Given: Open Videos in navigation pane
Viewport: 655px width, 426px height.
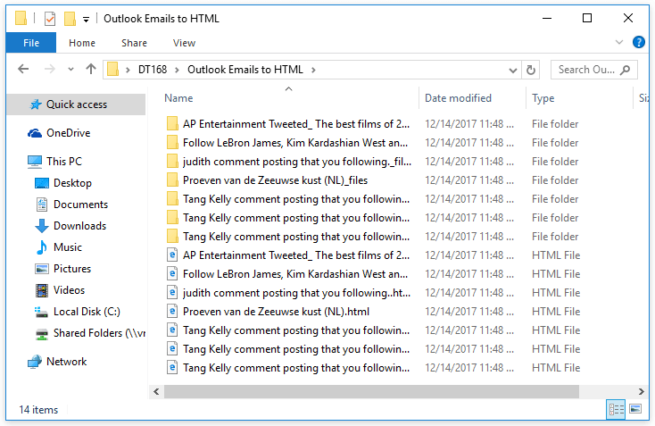Looking at the screenshot, I should pyautogui.click(x=69, y=289).
